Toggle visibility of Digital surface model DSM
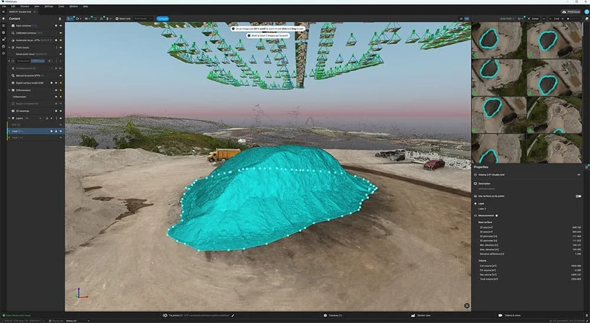This screenshot has width=590, height=323. 56,83
